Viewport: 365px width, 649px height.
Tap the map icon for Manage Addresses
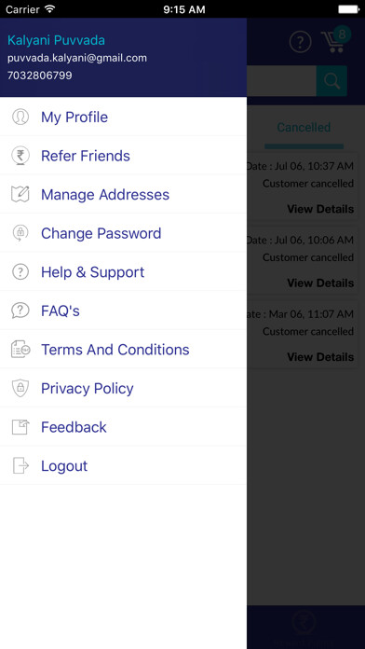[20, 195]
